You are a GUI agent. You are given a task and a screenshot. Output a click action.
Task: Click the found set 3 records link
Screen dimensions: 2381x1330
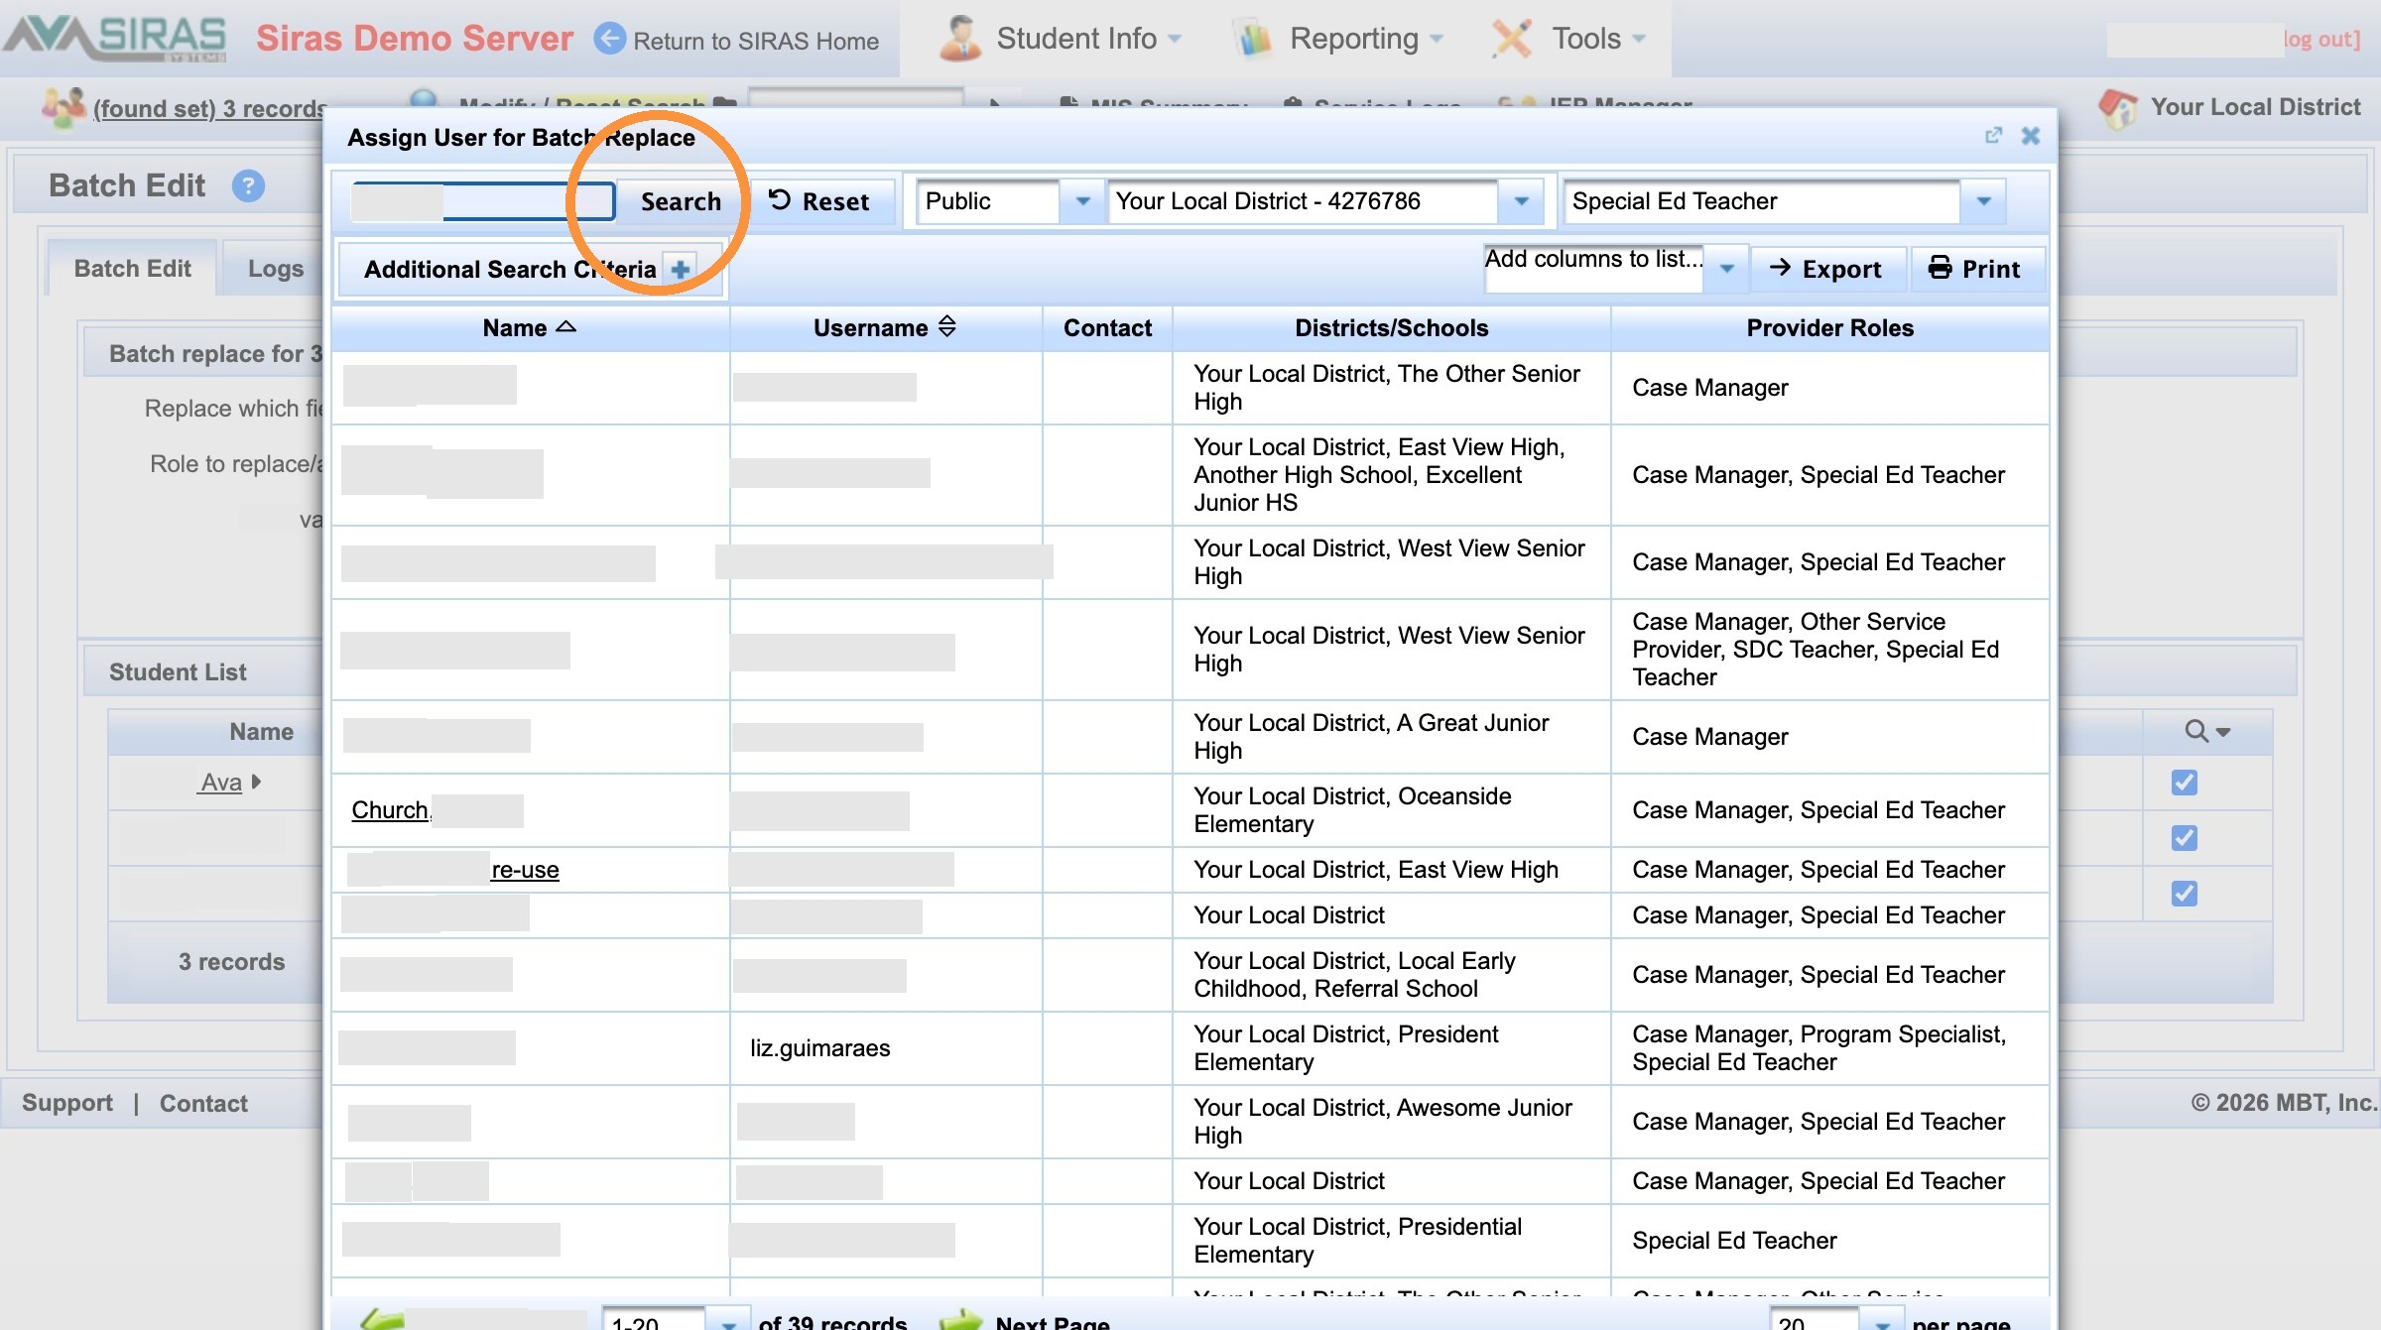pyautogui.click(x=210, y=108)
